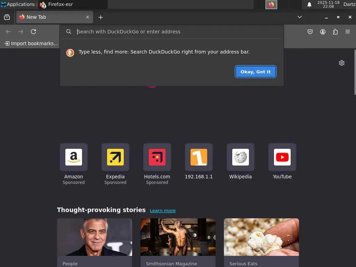The width and height of the screenshot is (356, 267).
Task: Reload the current page
Action: [33, 32]
